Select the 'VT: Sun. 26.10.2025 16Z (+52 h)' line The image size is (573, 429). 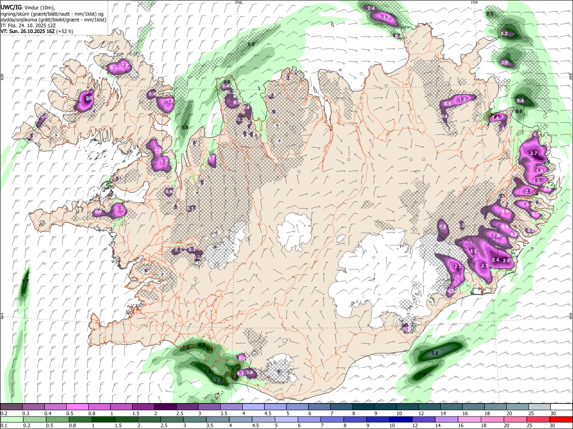click(x=37, y=31)
